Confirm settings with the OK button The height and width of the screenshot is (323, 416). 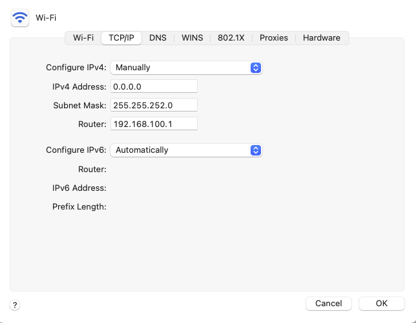click(382, 304)
